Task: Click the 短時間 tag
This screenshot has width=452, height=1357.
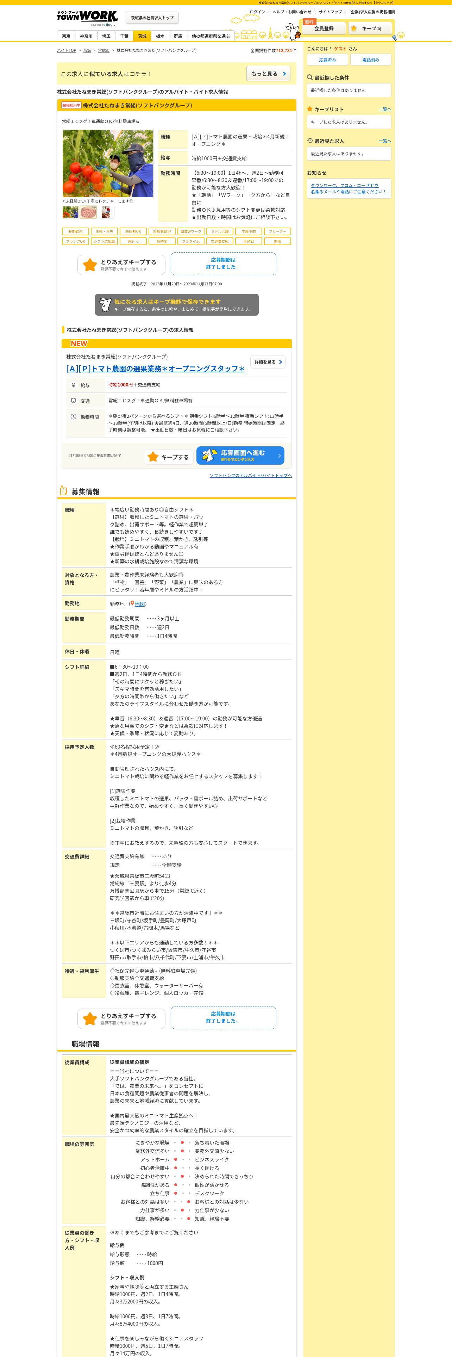Action: click(x=162, y=241)
